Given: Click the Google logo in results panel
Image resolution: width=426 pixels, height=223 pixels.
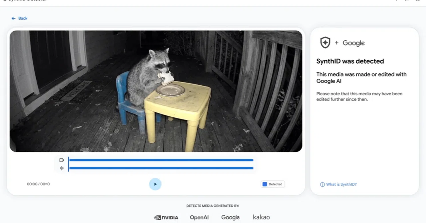Looking at the screenshot, I should pyautogui.click(x=353, y=43).
